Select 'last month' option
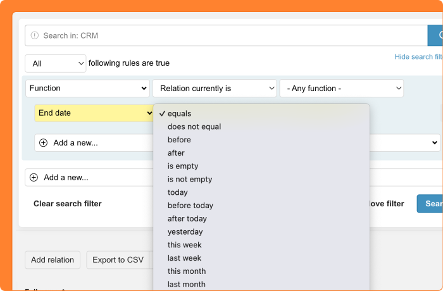The image size is (443, 291). (187, 285)
